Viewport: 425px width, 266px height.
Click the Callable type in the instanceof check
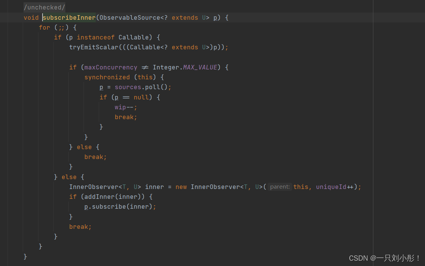point(134,37)
